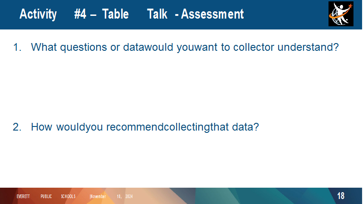Click the word "EVERETT" in the footer
Screen dimensions: 363x204
(x=23, y=196)
